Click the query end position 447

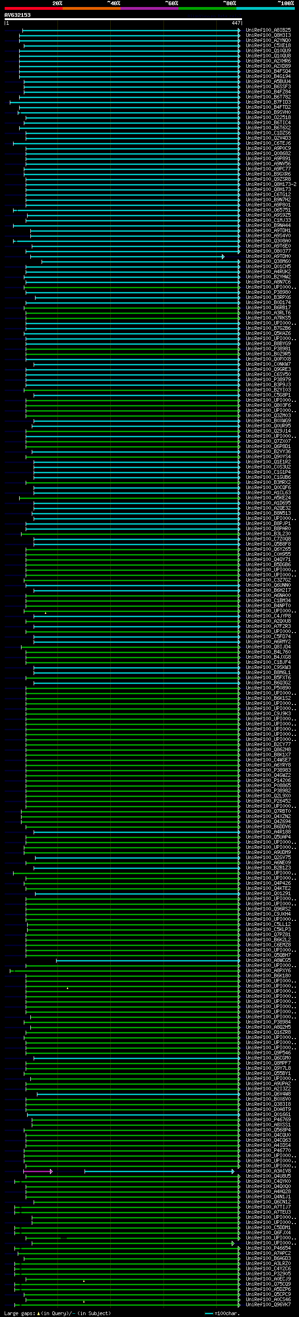click(235, 23)
